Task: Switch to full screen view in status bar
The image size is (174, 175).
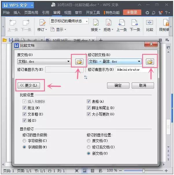Action: point(77,171)
